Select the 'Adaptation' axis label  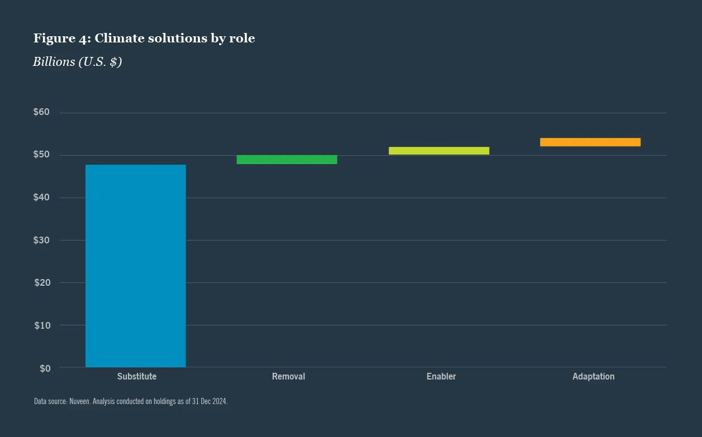pos(593,377)
